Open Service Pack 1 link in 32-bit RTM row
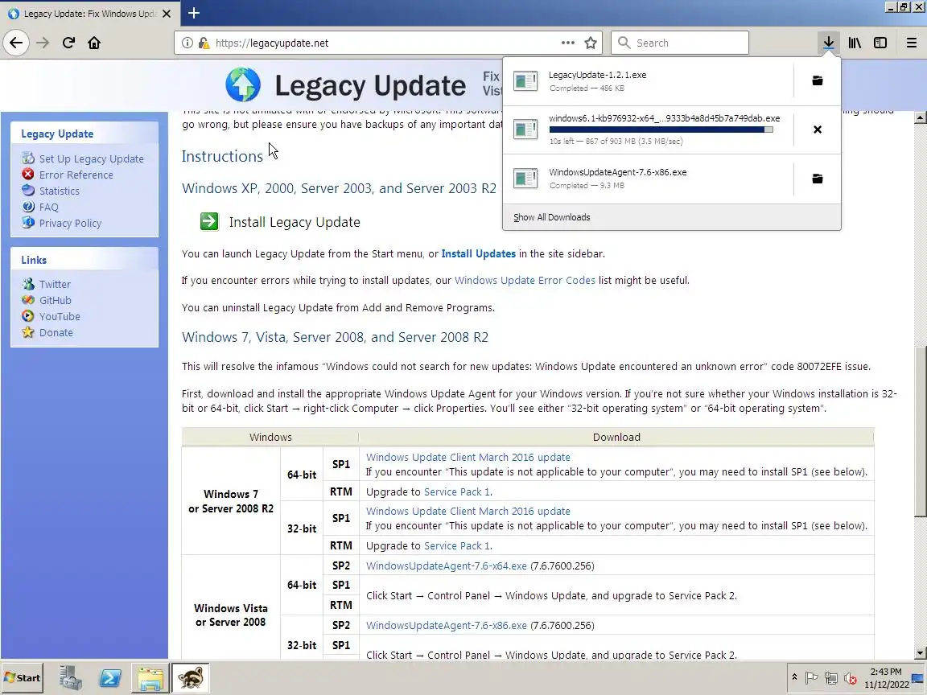927x695 pixels. (x=456, y=545)
